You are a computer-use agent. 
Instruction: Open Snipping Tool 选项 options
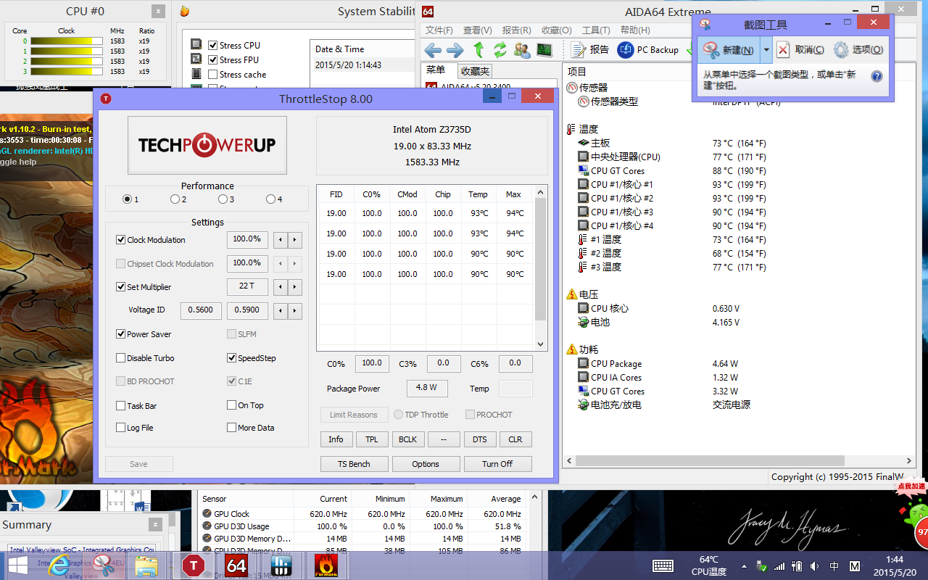pyautogui.click(x=858, y=50)
